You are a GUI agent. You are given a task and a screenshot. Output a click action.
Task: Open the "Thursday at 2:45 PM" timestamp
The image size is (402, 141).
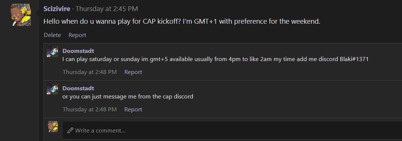coord(107,9)
